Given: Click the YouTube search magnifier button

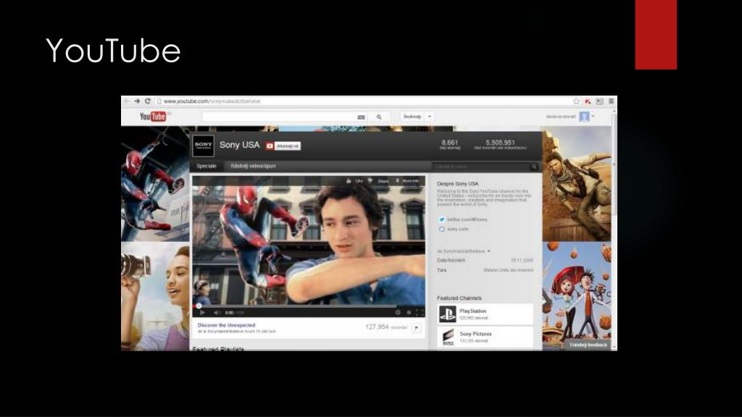Looking at the screenshot, I should point(379,117).
